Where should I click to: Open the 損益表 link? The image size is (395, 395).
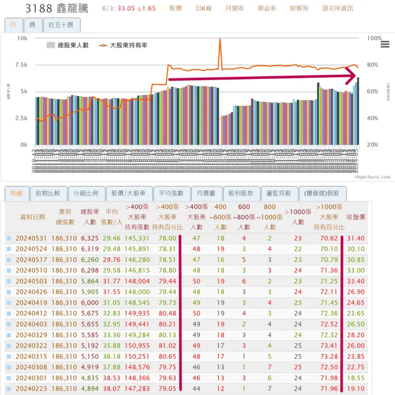point(267,9)
